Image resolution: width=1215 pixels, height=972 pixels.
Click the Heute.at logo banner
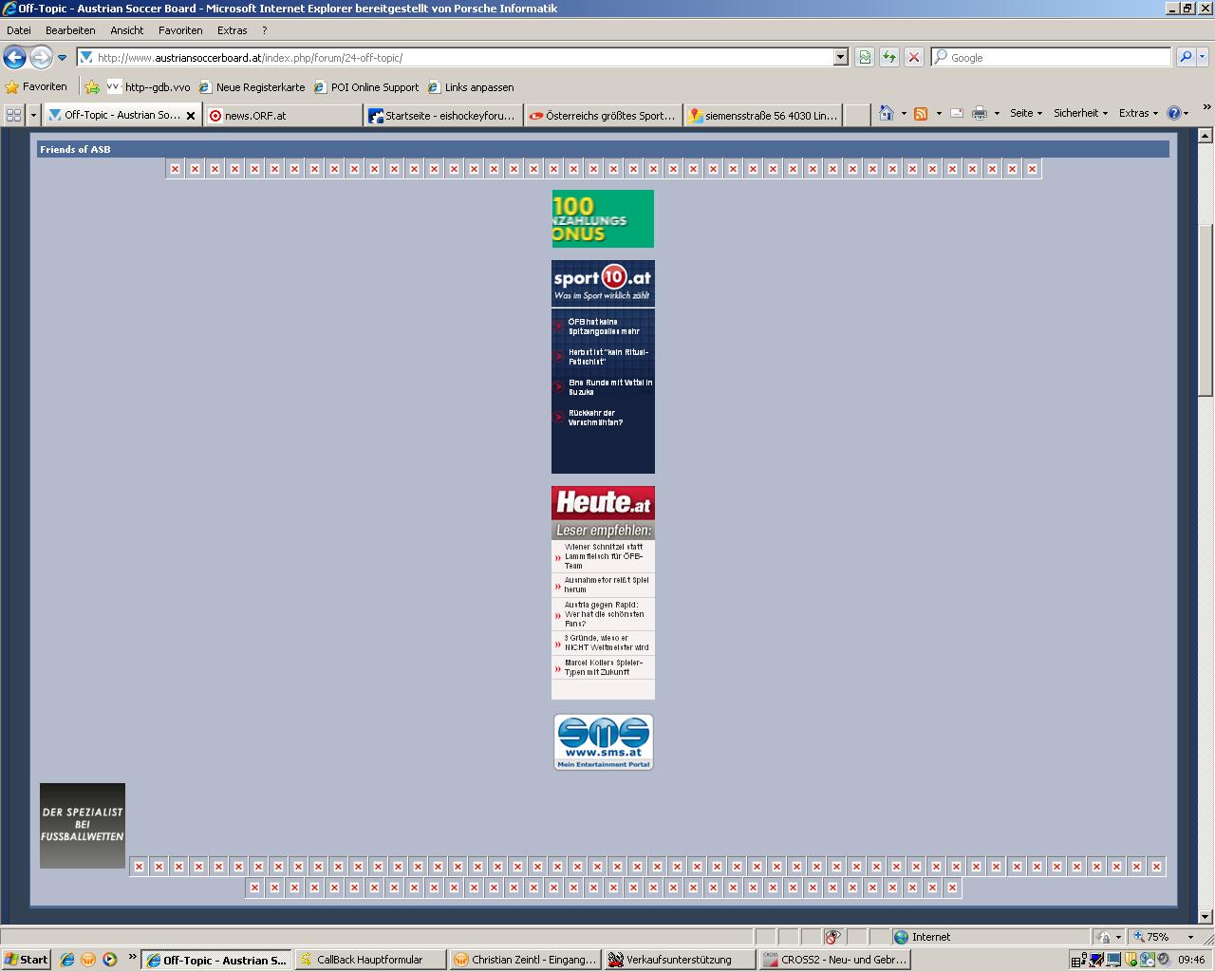(x=603, y=502)
